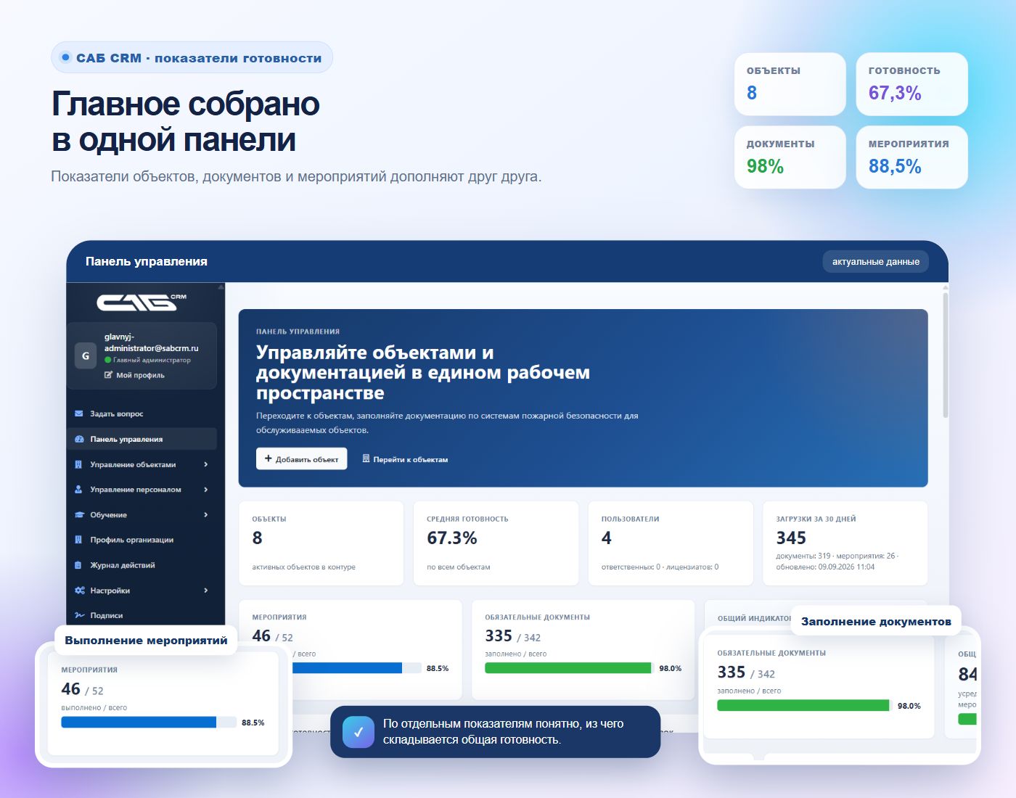Click the Заполнение документов callout label
Viewport: 1016px width, 798px height.
(876, 621)
